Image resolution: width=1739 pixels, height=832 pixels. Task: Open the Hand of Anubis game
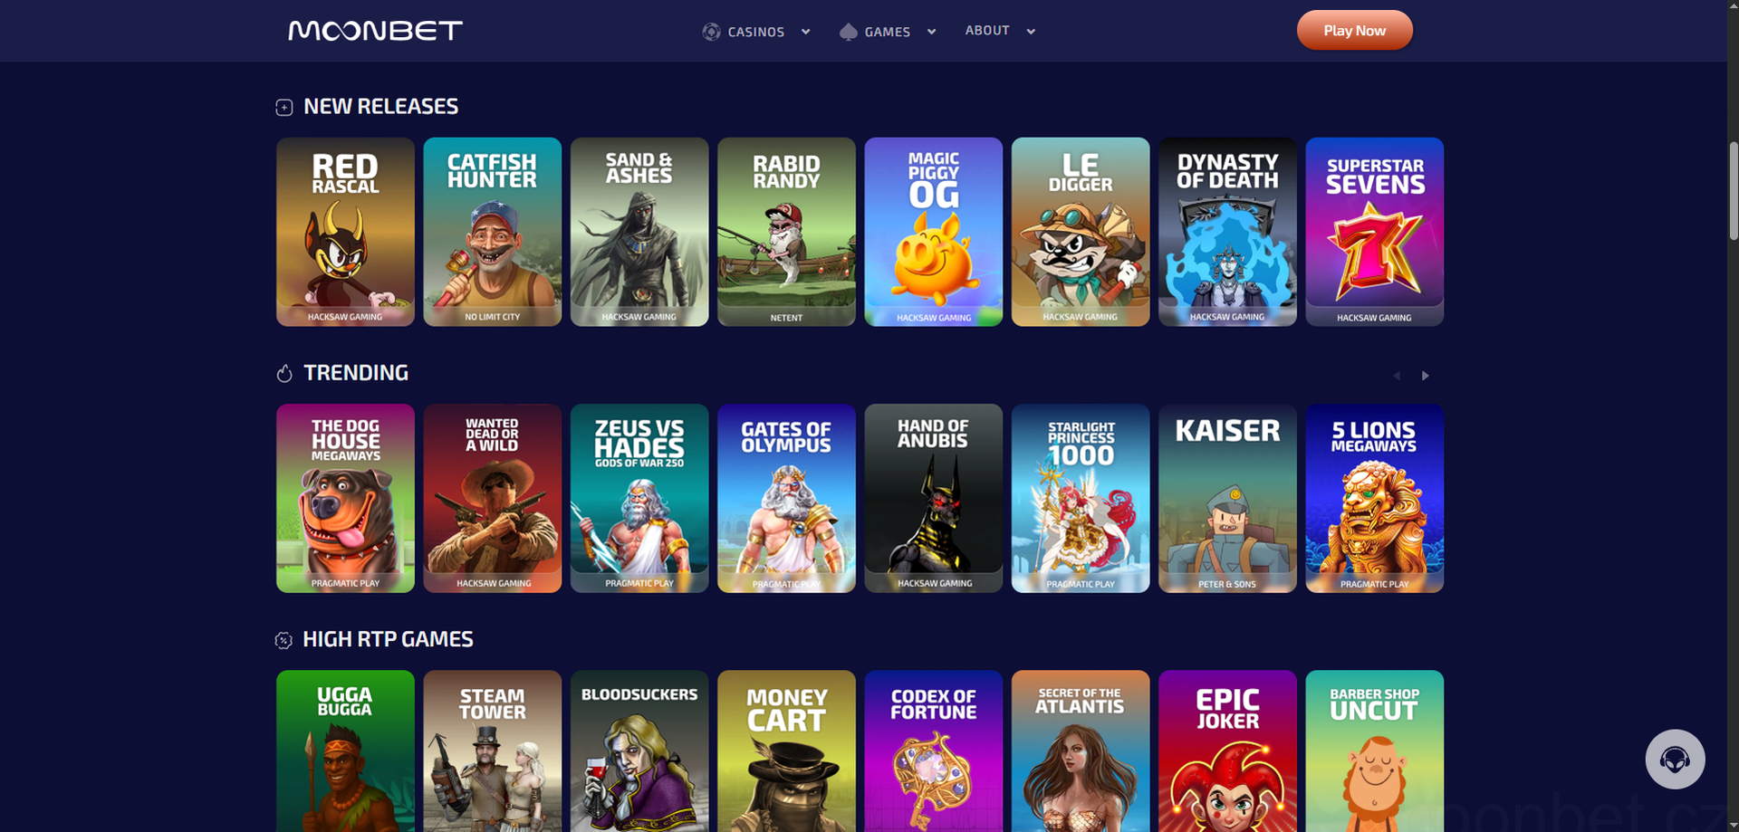point(933,498)
